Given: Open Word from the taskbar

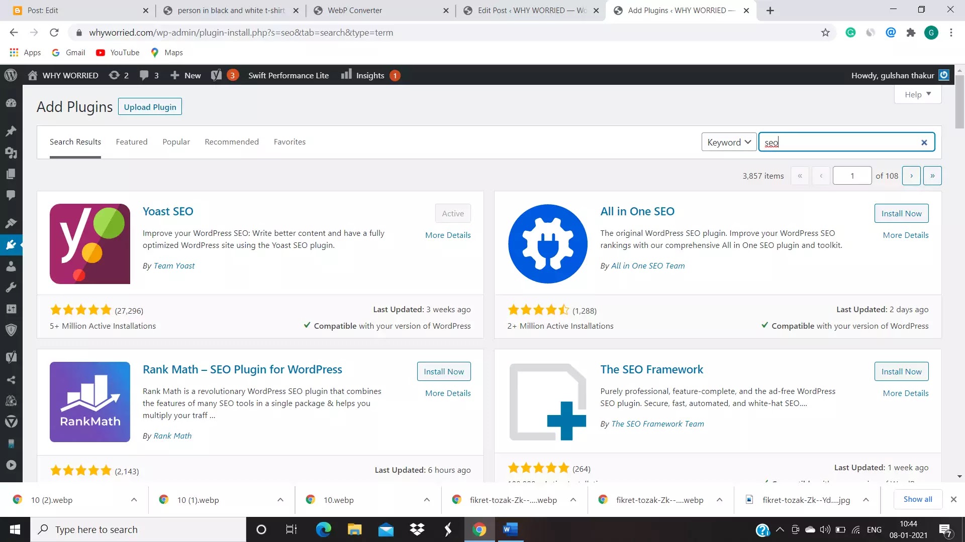Looking at the screenshot, I should (510, 529).
